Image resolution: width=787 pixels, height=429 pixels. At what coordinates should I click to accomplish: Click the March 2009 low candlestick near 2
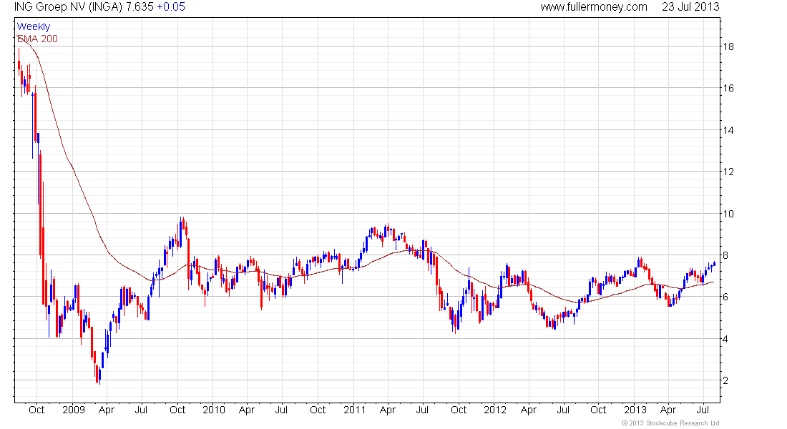coord(99,375)
